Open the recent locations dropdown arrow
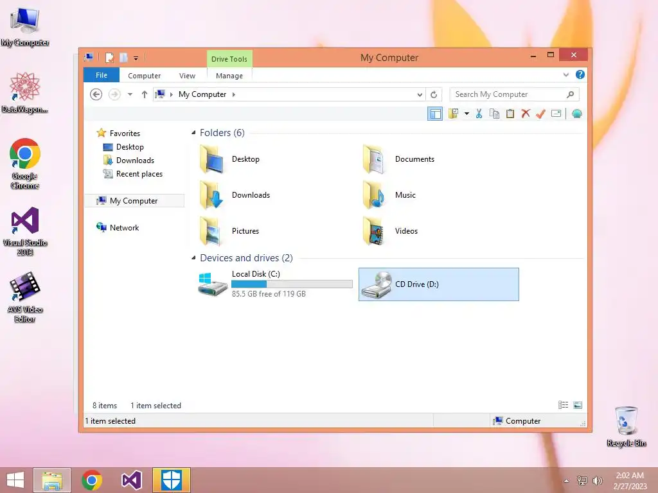This screenshot has height=493, width=658. [130, 94]
